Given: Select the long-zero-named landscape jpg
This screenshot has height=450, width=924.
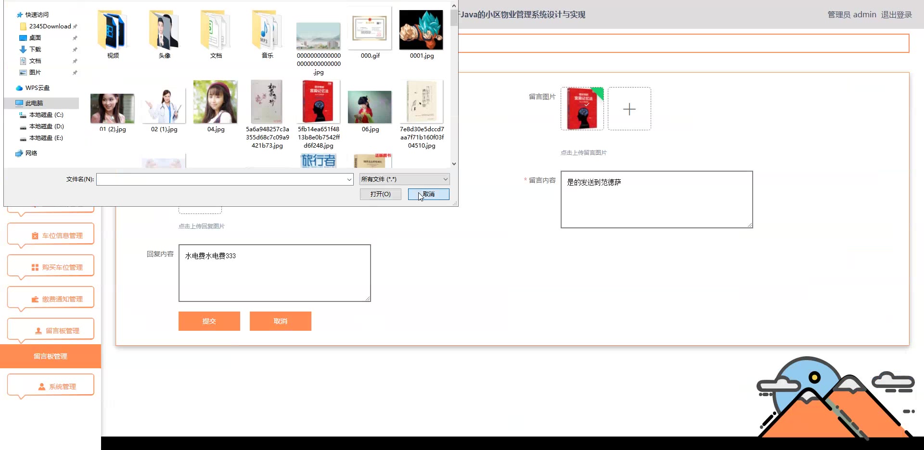Looking at the screenshot, I should coord(318,36).
